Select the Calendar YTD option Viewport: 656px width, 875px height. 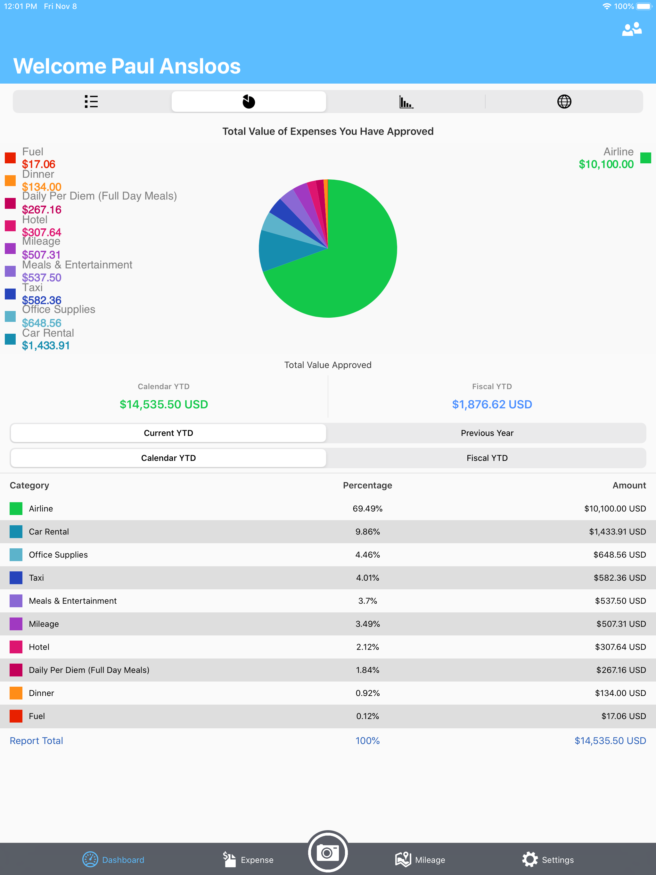[168, 458]
